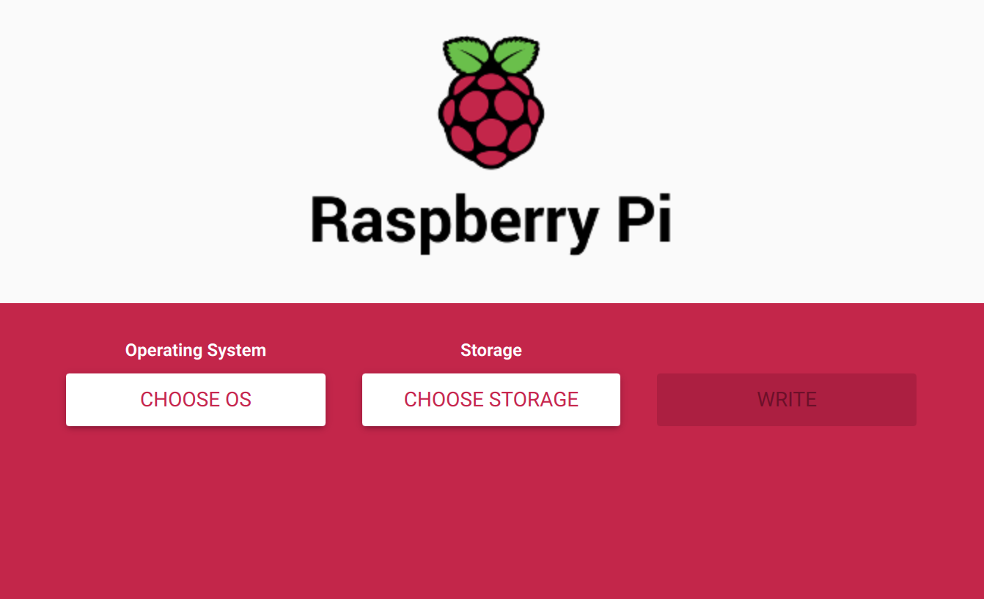Open the CHOOSE STORAGE selector
Image resolution: width=984 pixels, height=599 pixels.
coord(491,400)
